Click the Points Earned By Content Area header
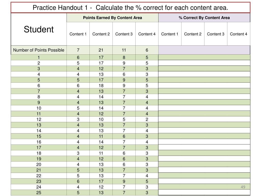Viewport: 261px width, 196px height. 112,18
